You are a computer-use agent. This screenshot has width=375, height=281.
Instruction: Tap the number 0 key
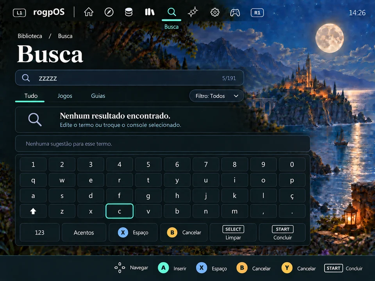[292, 164]
